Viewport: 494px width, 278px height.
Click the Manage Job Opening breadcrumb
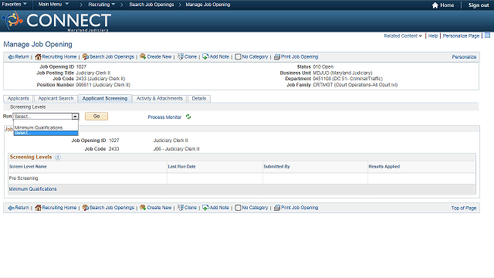point(208,5)
